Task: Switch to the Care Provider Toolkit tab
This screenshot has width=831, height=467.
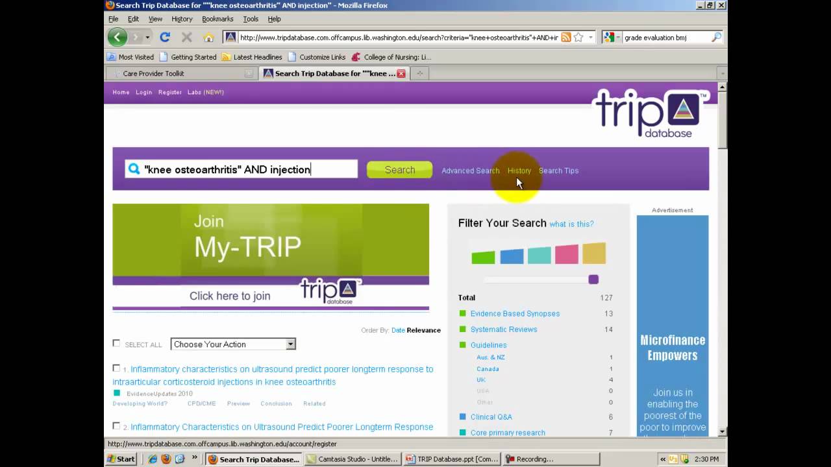Action: click(181, 73)
